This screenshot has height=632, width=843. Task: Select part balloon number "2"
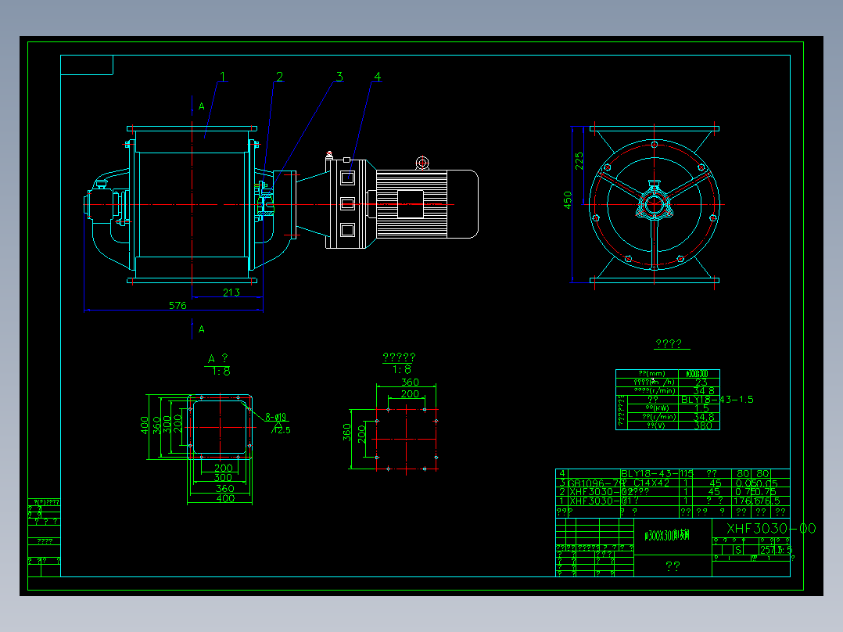(x=280, y=77)
